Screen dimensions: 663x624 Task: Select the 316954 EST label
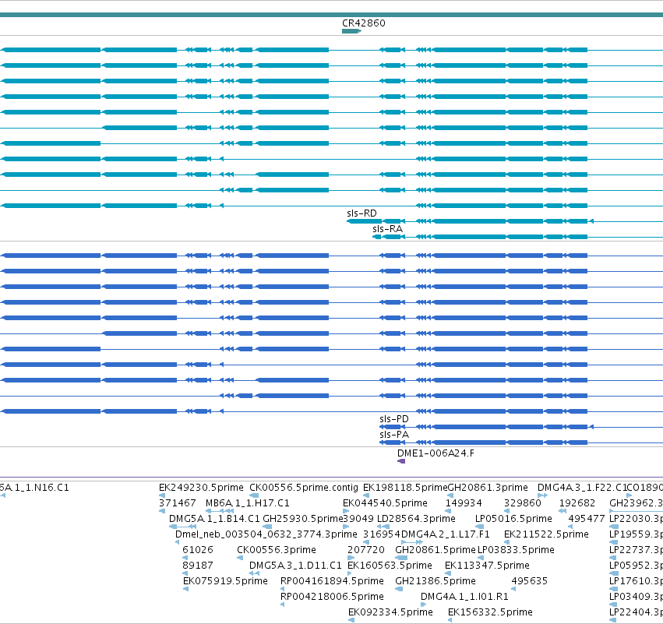click(x=382, y=534)
